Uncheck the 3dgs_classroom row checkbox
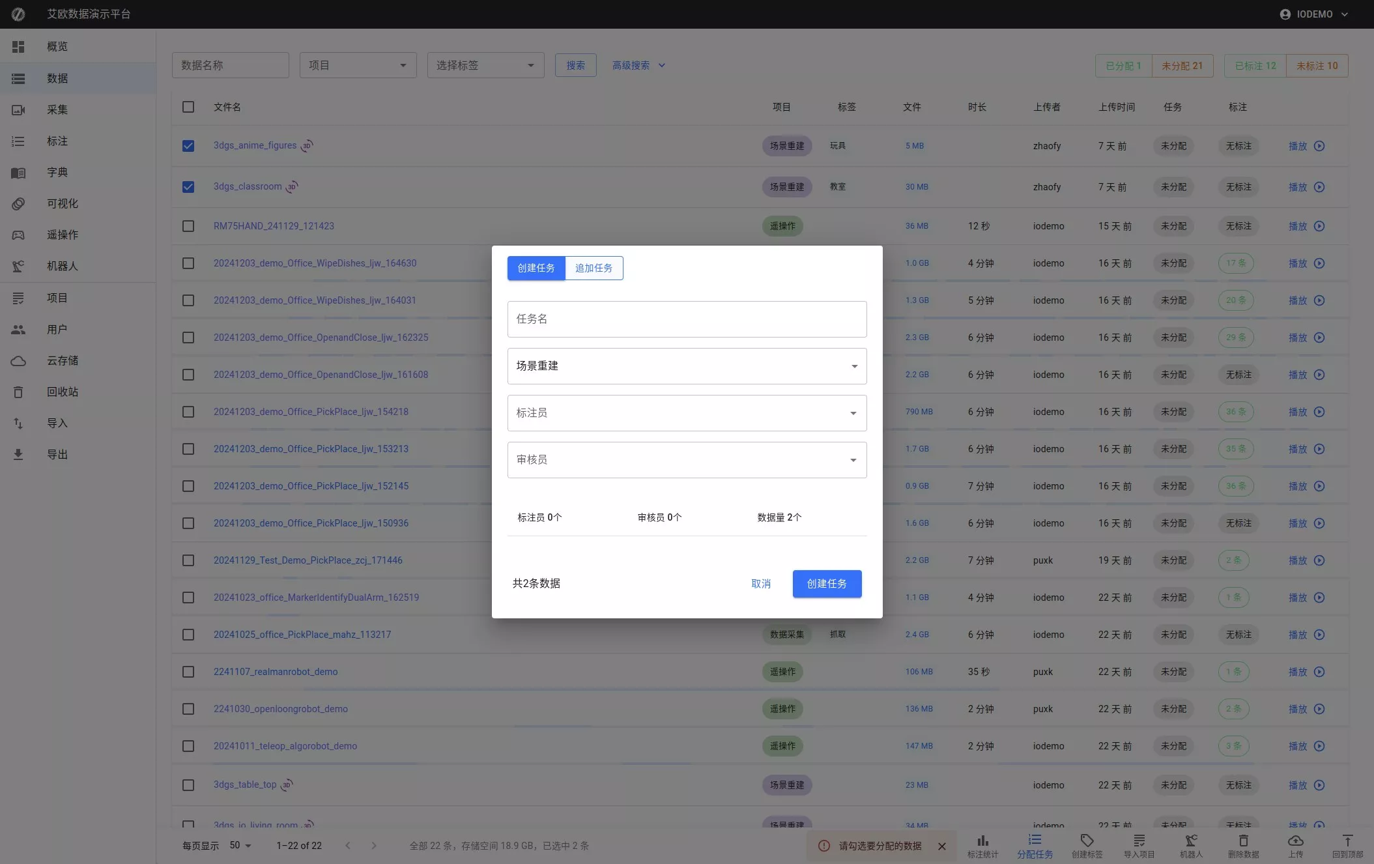 tap(188, 187)
